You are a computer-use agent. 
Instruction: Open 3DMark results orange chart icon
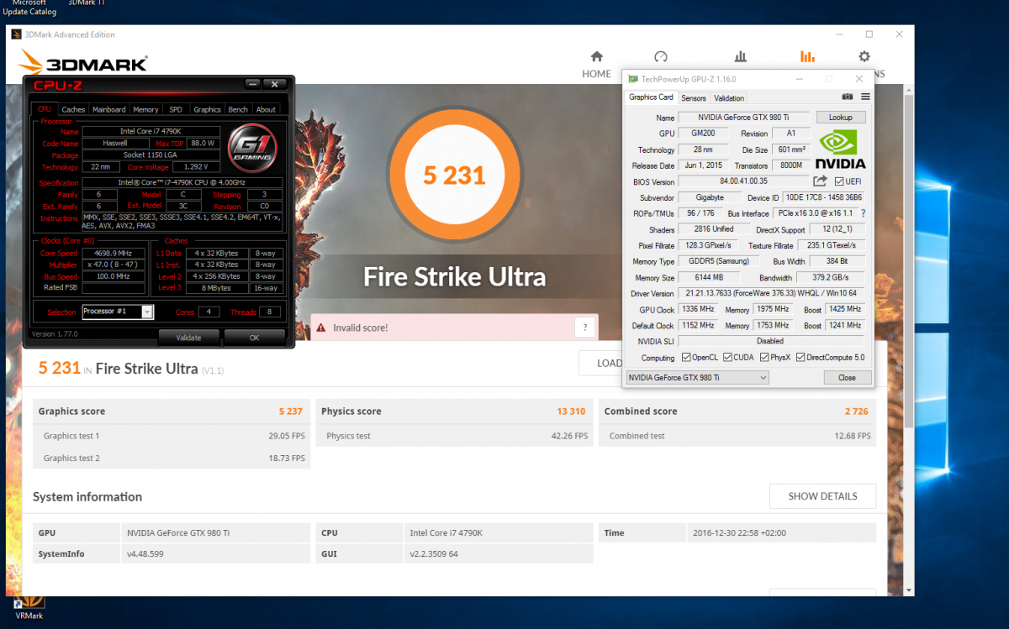pos(807,57)
